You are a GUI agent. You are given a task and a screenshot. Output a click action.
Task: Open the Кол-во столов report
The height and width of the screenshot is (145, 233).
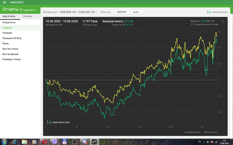click(20, 49)
